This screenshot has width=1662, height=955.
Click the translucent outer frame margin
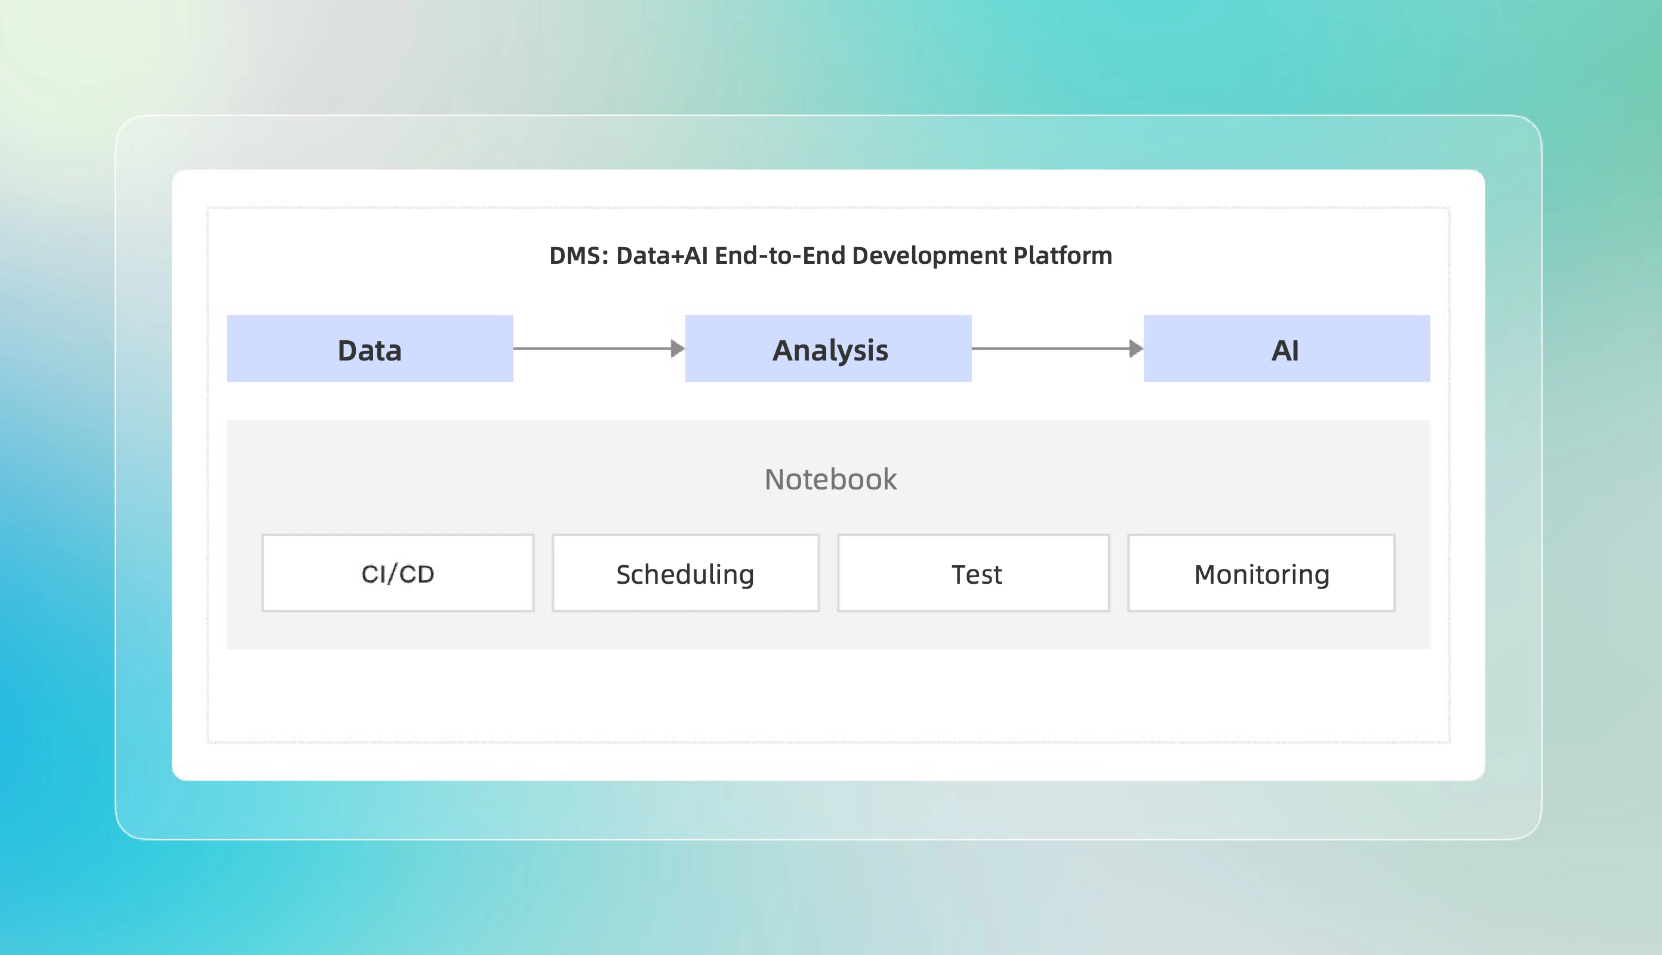829,811
